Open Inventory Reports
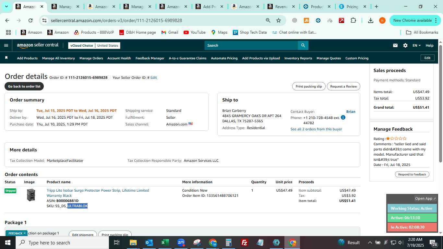 coord(298,58)
